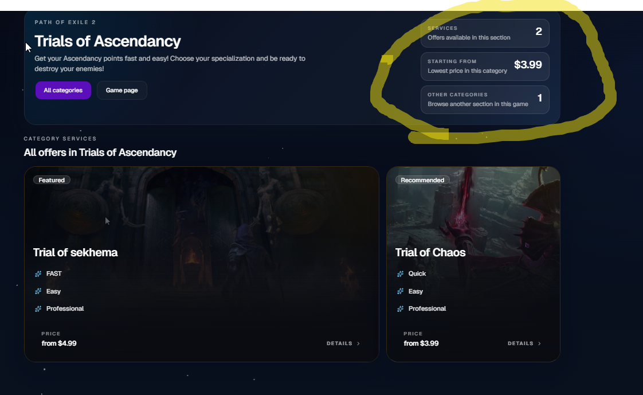Open the Trial of Chaos card image
Screen dimensions: 643x395
[x=473, y=209]
